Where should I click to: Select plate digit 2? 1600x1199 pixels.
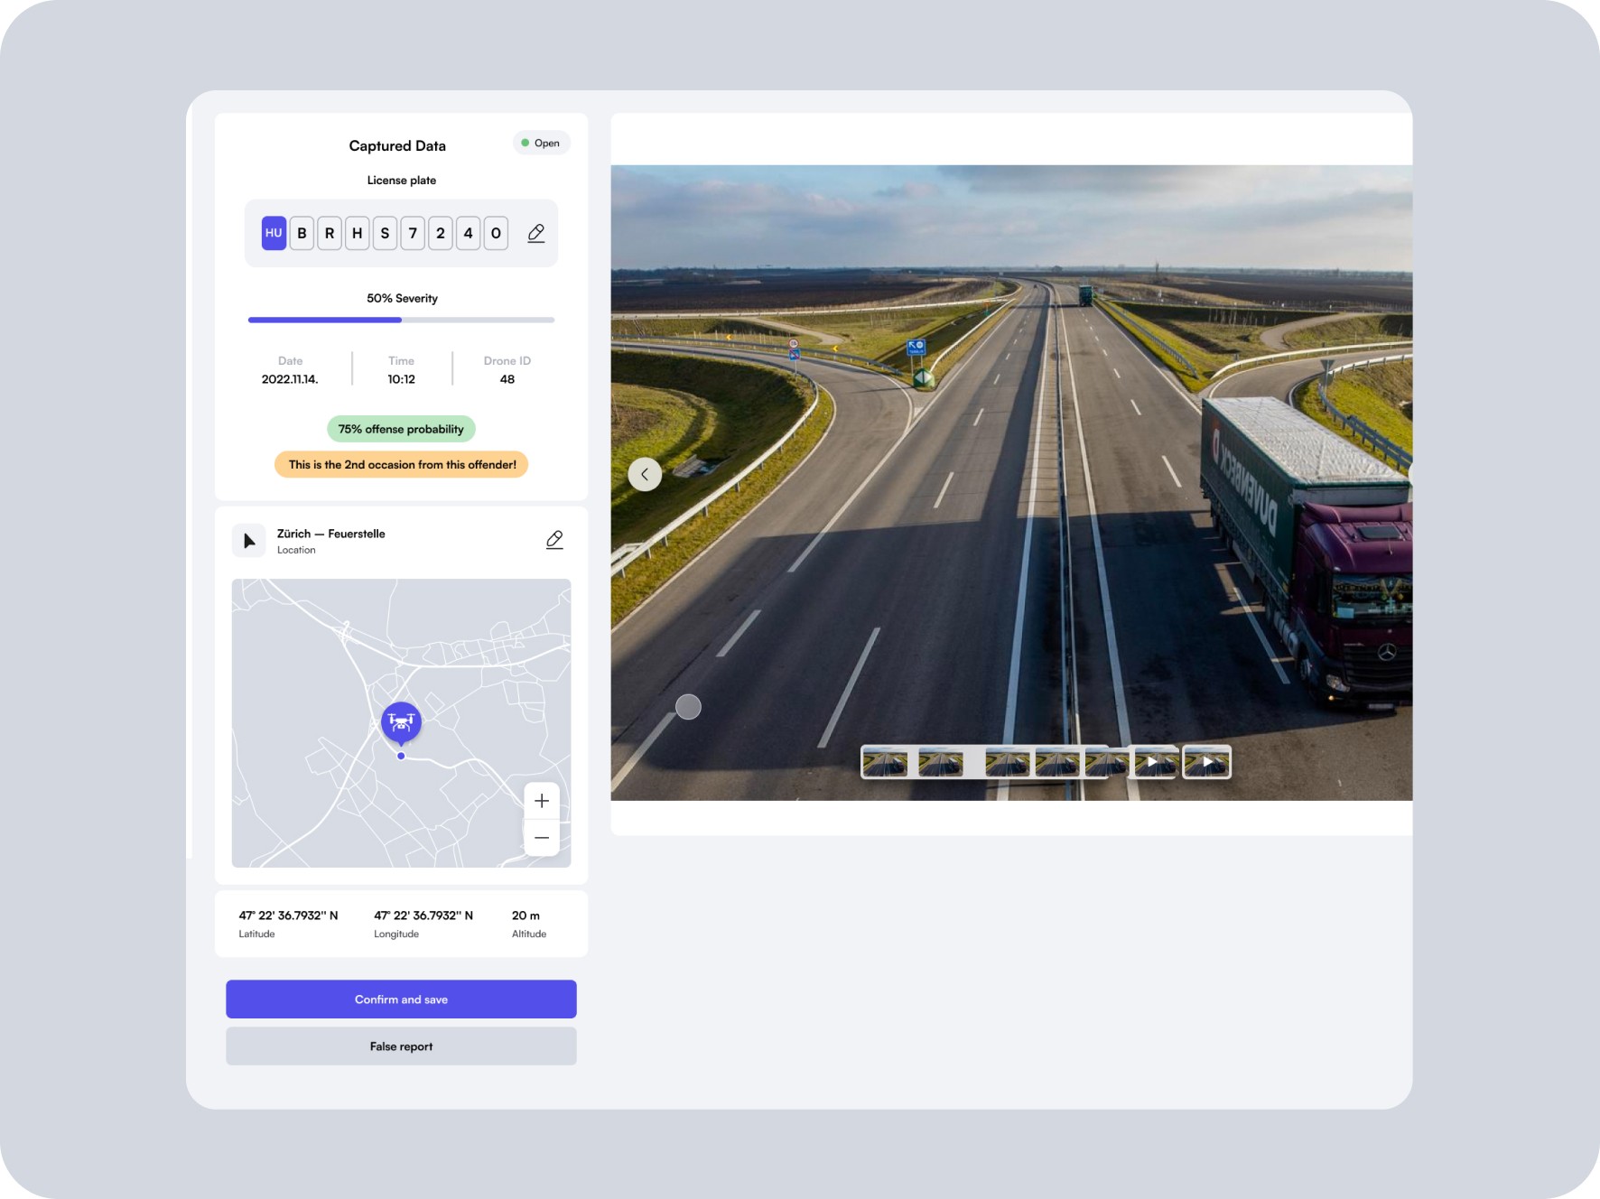[441, 233]
